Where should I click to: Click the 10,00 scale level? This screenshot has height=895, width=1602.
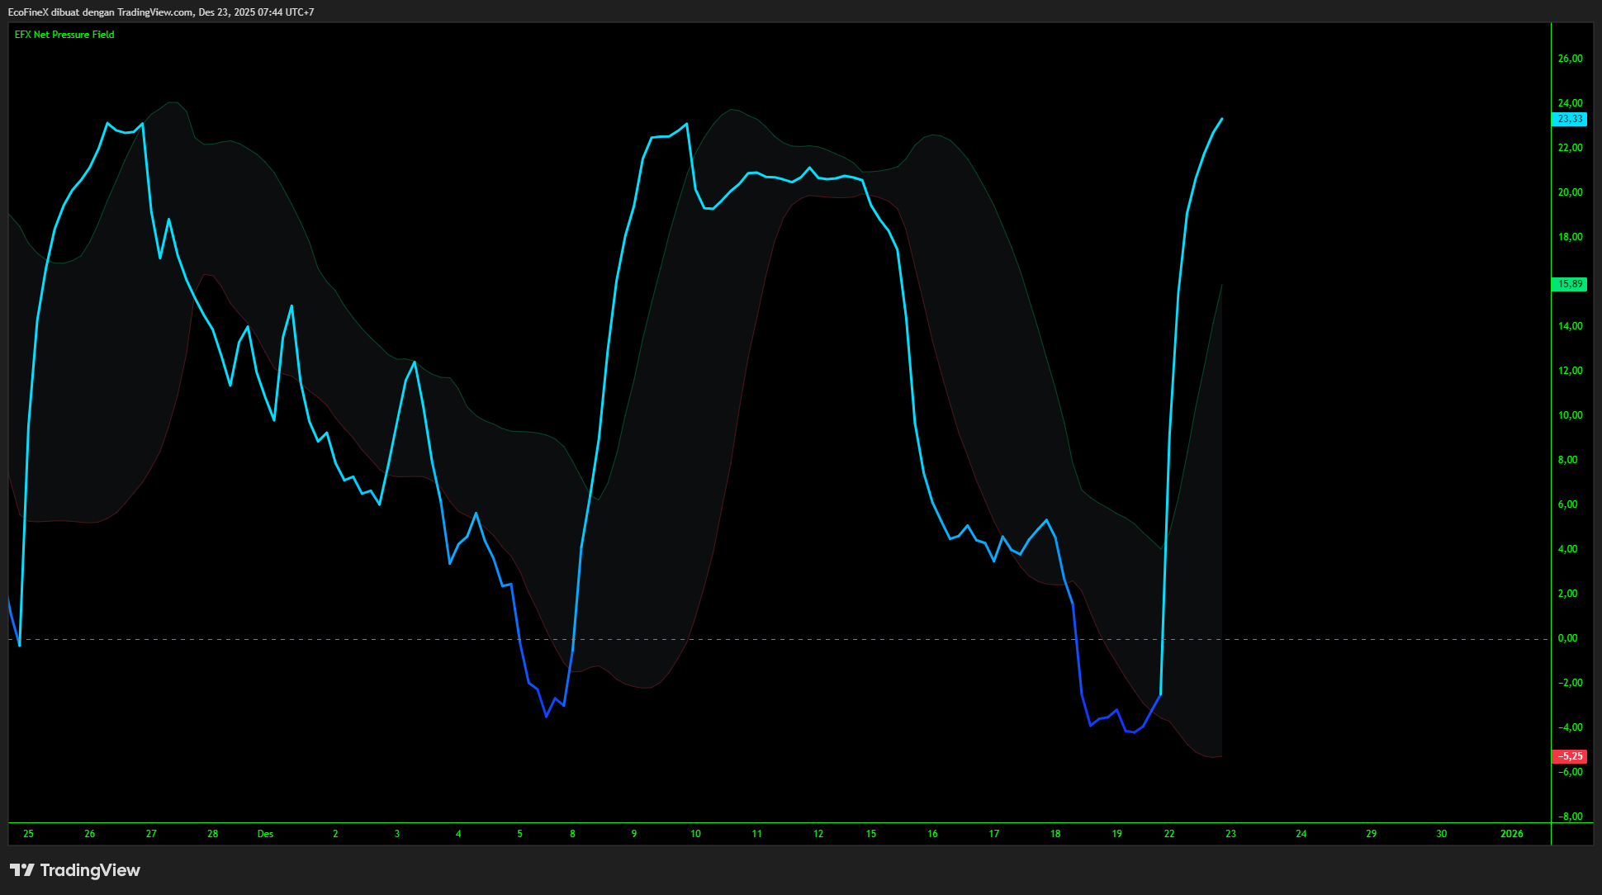click(1570, 415)
